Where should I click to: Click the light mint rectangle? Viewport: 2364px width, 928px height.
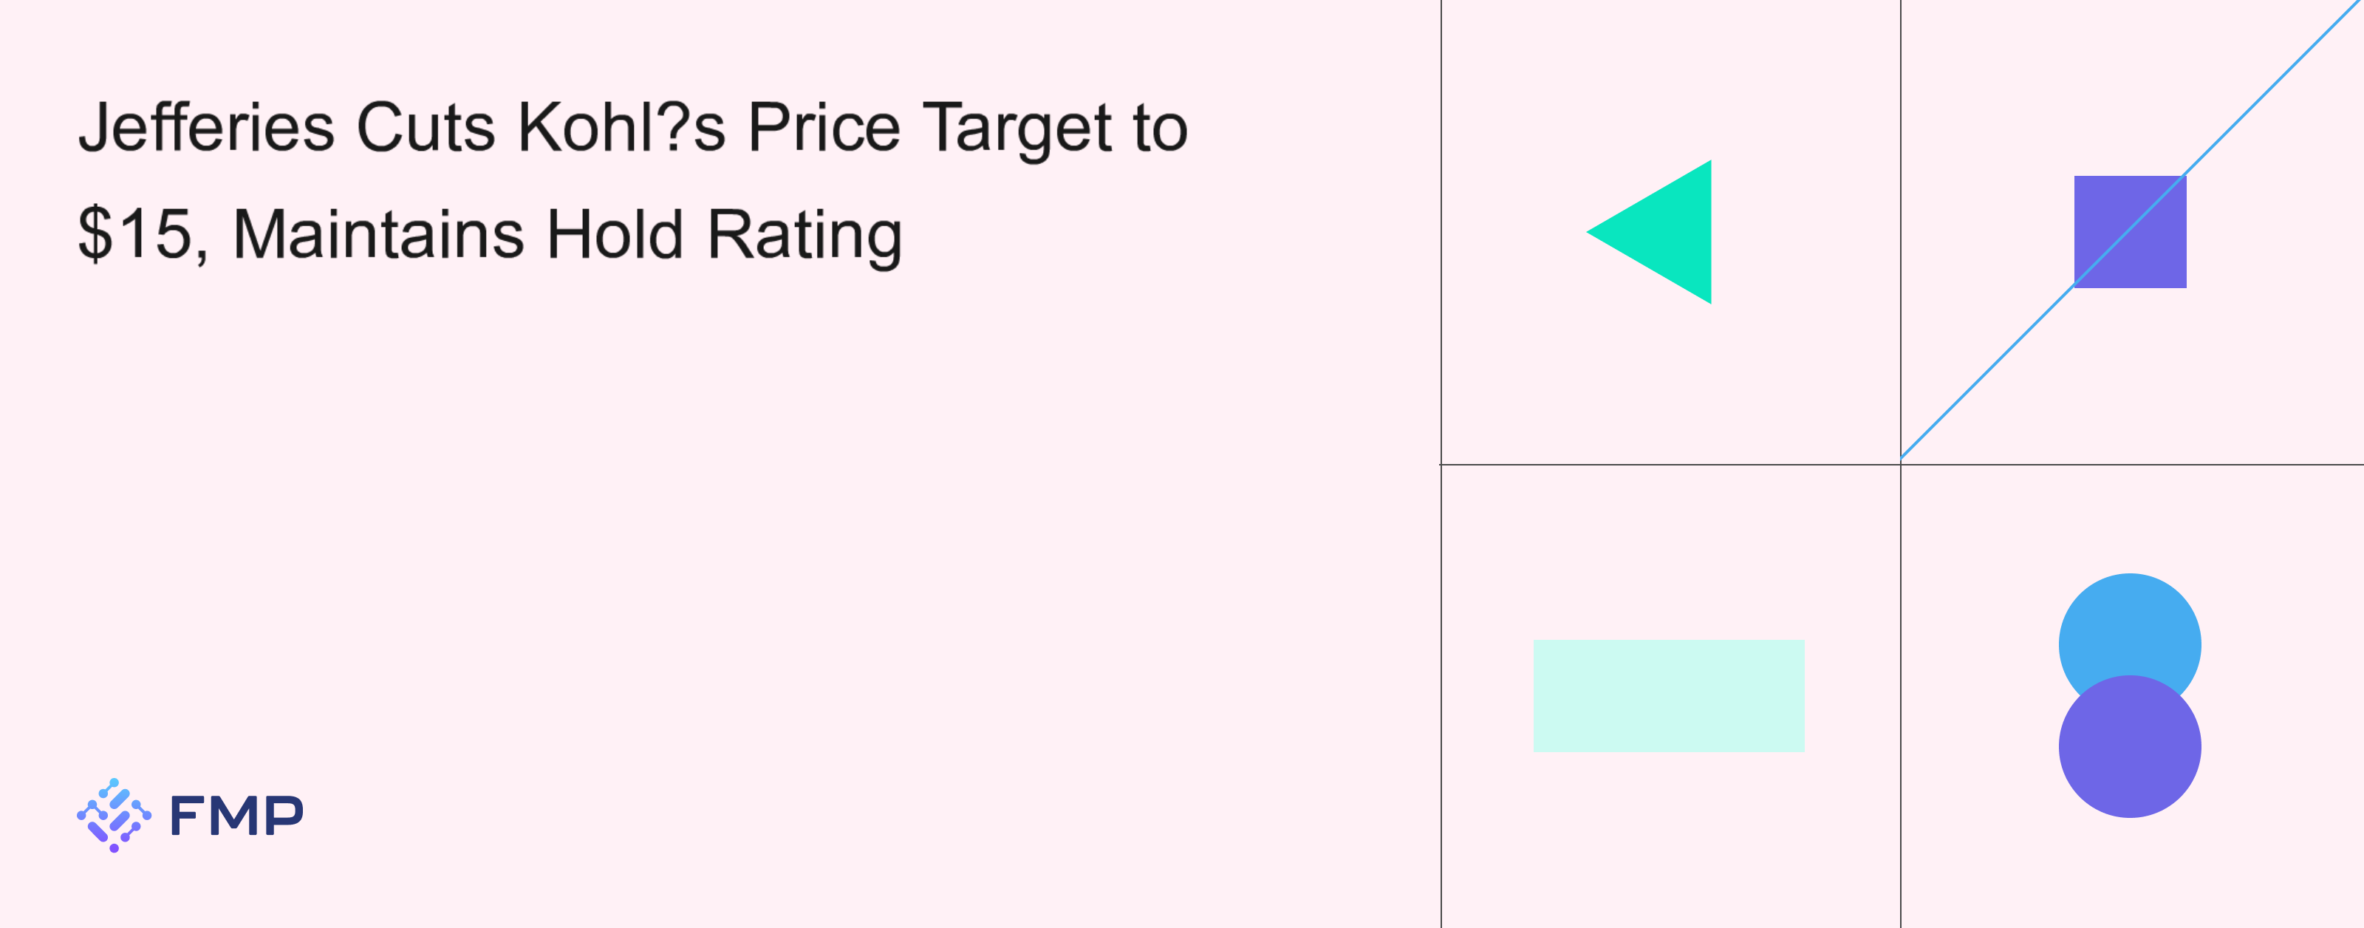click(1668, 696)
